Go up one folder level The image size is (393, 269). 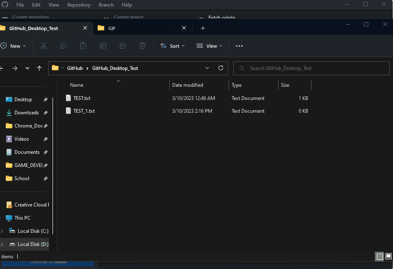click(40, 68)
